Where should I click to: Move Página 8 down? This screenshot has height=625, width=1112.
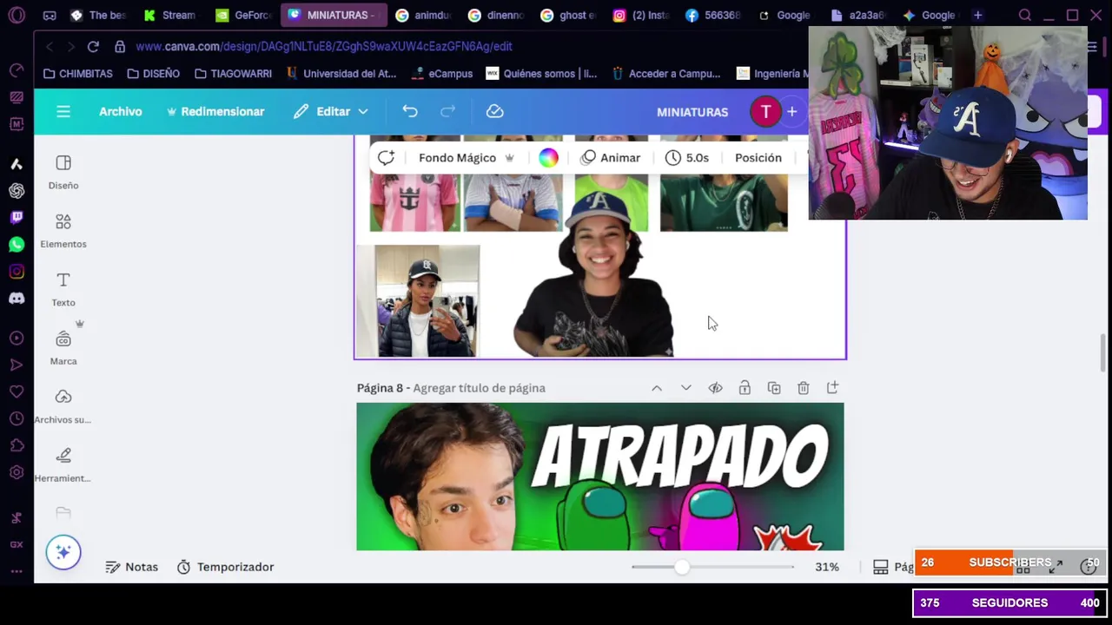(686, 388)
